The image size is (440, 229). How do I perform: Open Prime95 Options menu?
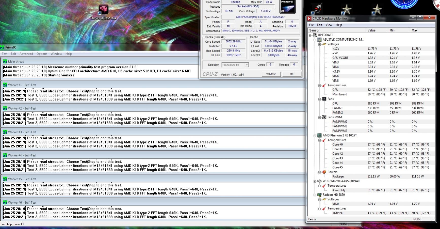[42, 54]
